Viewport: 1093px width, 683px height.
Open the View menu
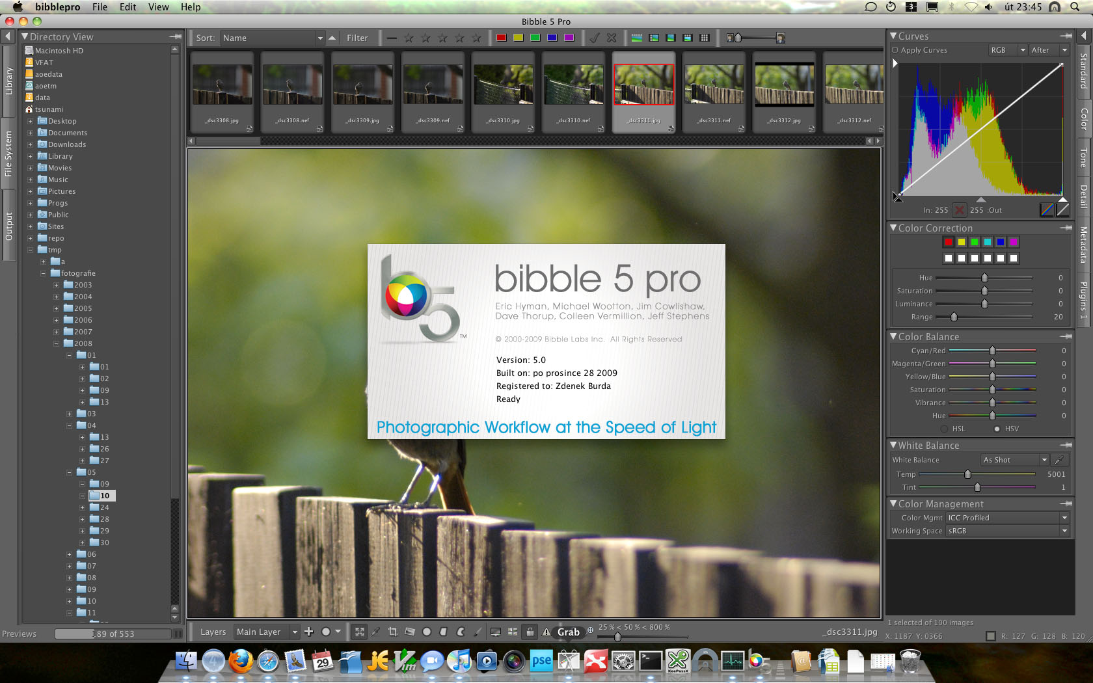pos(158,7)
